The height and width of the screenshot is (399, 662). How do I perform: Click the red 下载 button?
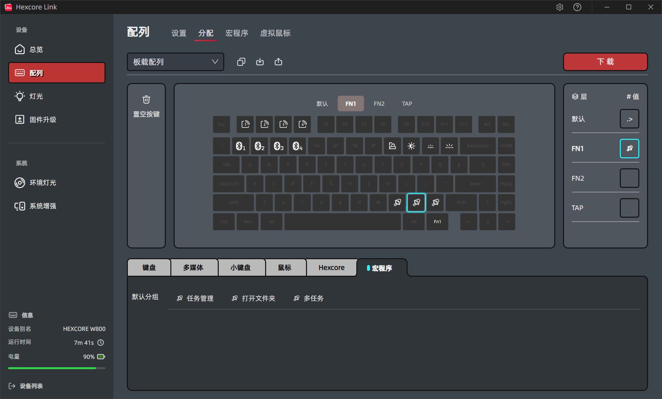(605, 62)
